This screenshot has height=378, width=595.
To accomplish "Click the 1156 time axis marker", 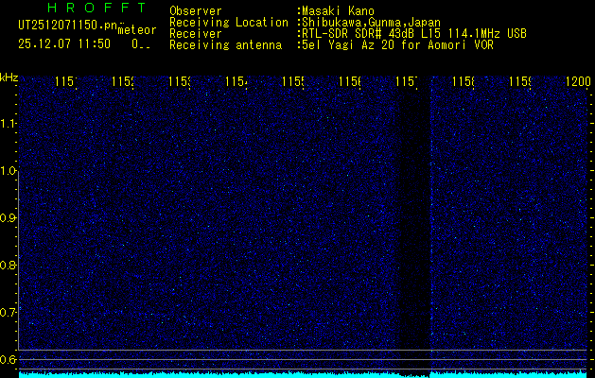I will 350,82.
